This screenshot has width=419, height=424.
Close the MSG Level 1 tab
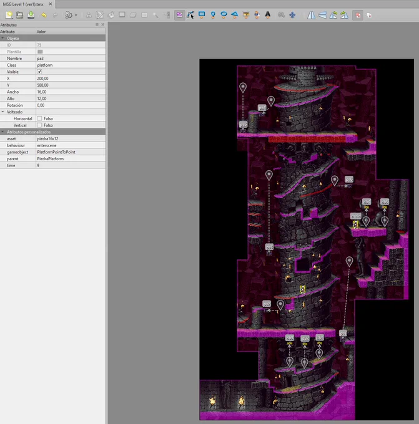point(51,4)
